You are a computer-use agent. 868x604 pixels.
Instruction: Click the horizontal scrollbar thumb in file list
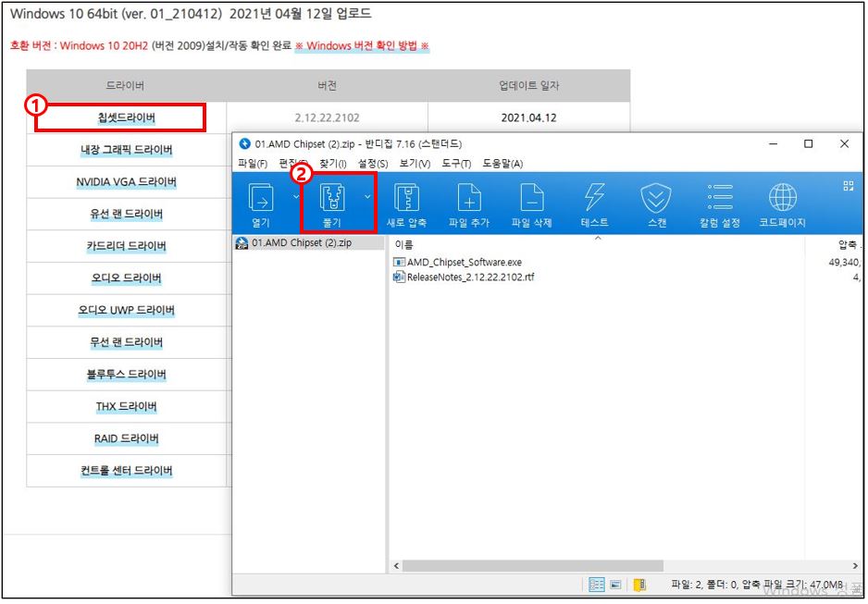click(x=532, y=566)
